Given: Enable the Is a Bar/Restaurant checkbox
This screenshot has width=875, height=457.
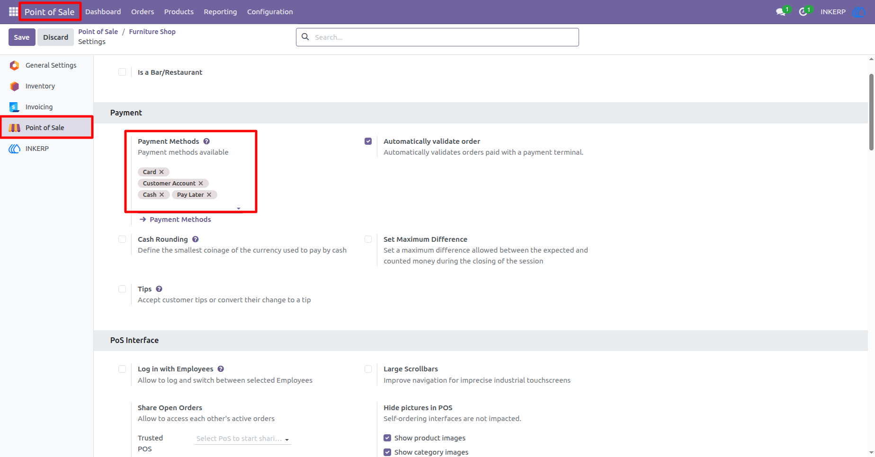Looking at the screenshot, I should pyautogui.click(x=122, y=72).
